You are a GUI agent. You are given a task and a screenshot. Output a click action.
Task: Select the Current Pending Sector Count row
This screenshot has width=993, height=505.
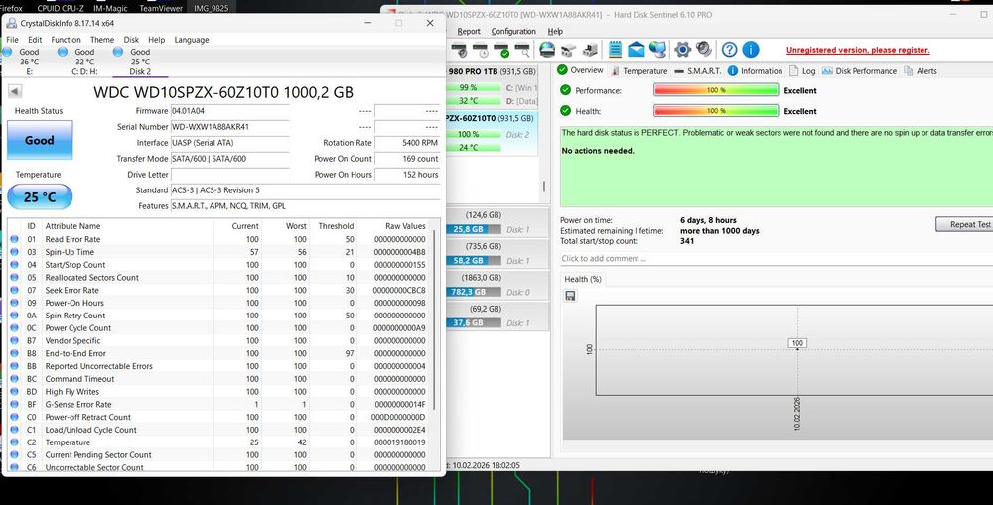coord(218,455)
